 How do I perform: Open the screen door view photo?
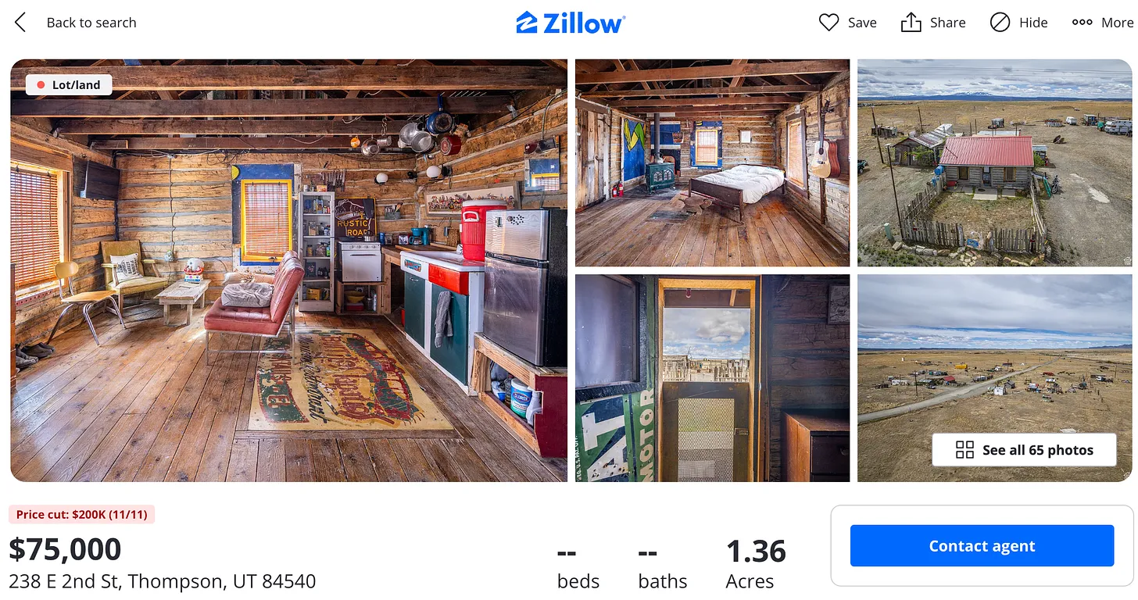coord(712,378)
